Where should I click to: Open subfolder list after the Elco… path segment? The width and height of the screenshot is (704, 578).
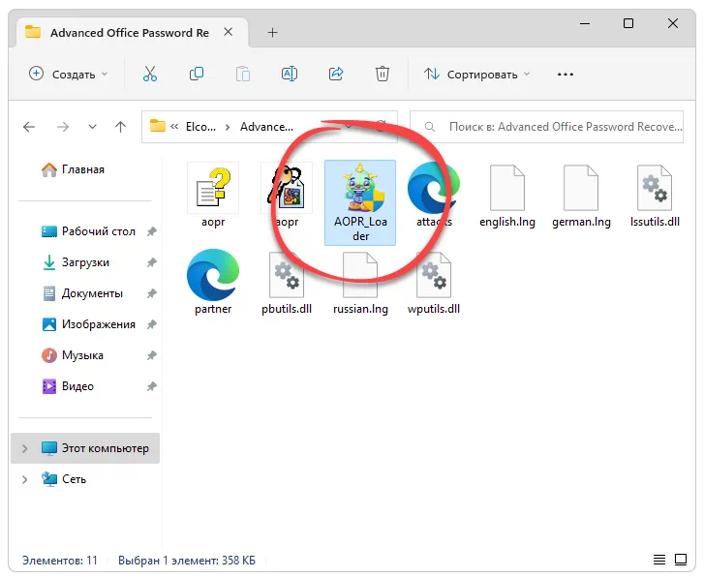228,127
